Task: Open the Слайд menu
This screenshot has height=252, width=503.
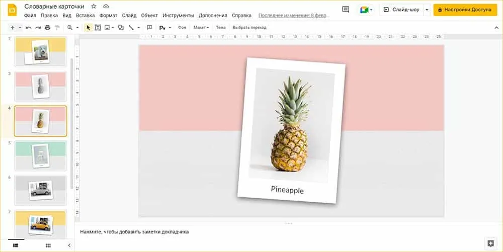Action: tap(129, 16)
